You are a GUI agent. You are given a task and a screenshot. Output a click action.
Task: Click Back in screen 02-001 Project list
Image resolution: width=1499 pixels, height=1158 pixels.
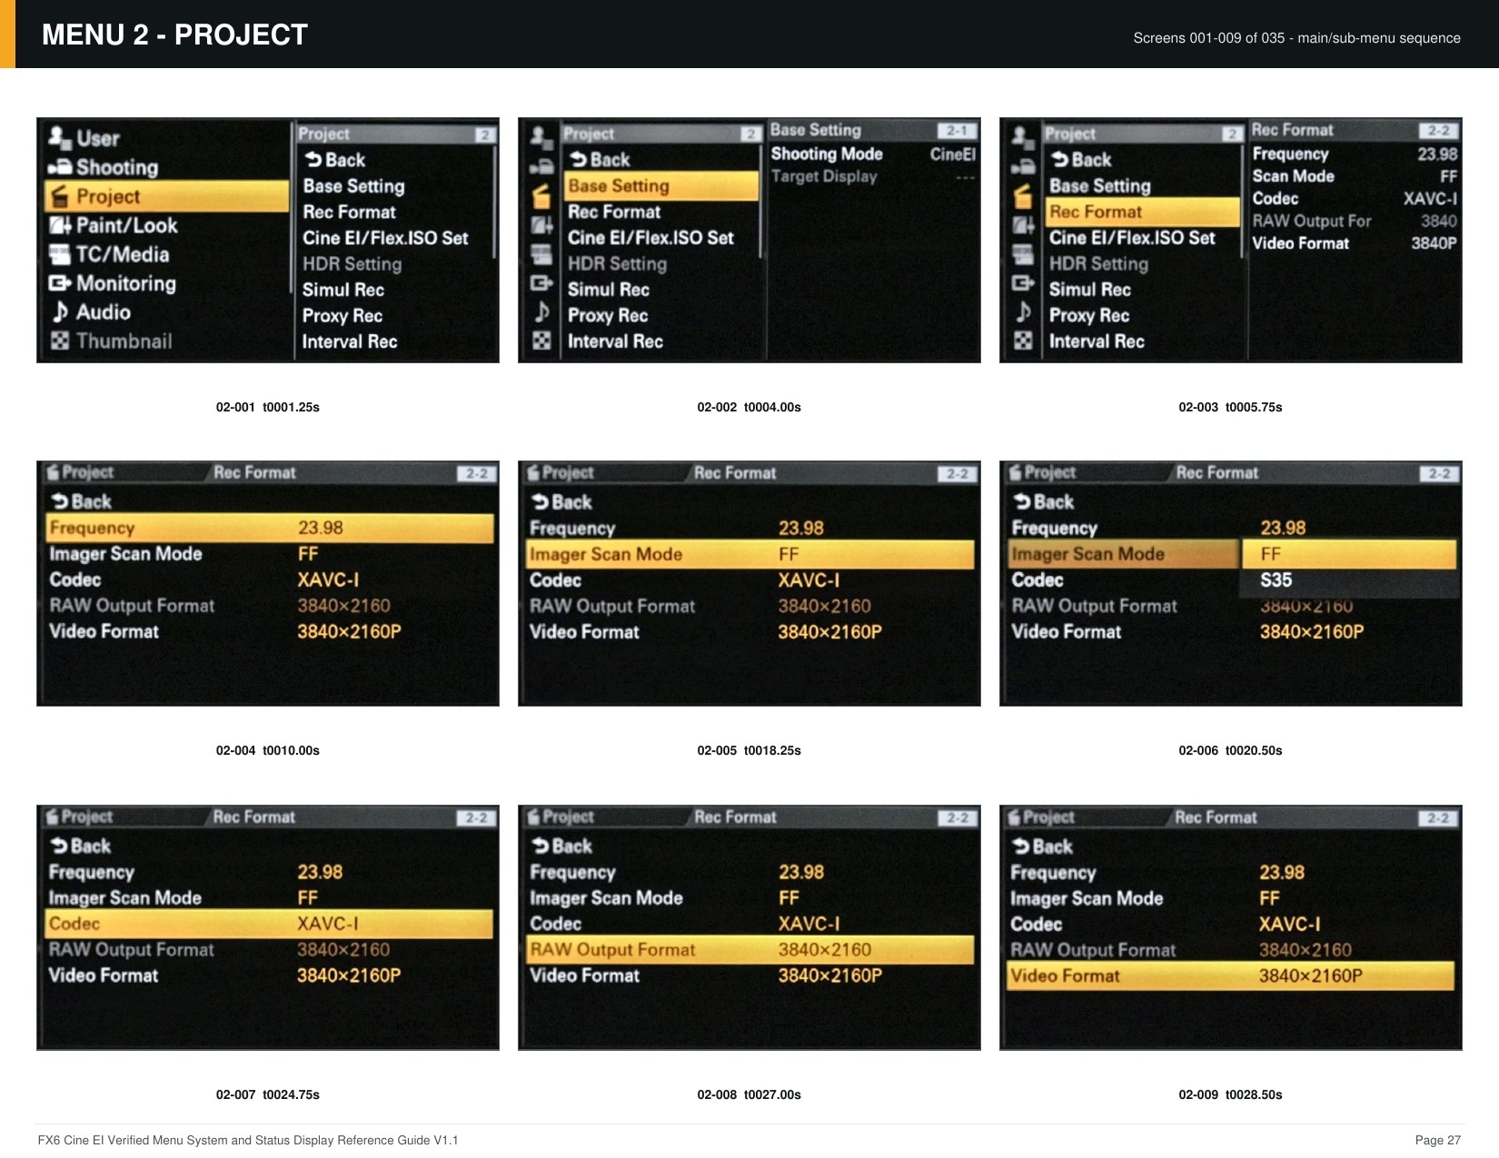click(x=334, y=160)
